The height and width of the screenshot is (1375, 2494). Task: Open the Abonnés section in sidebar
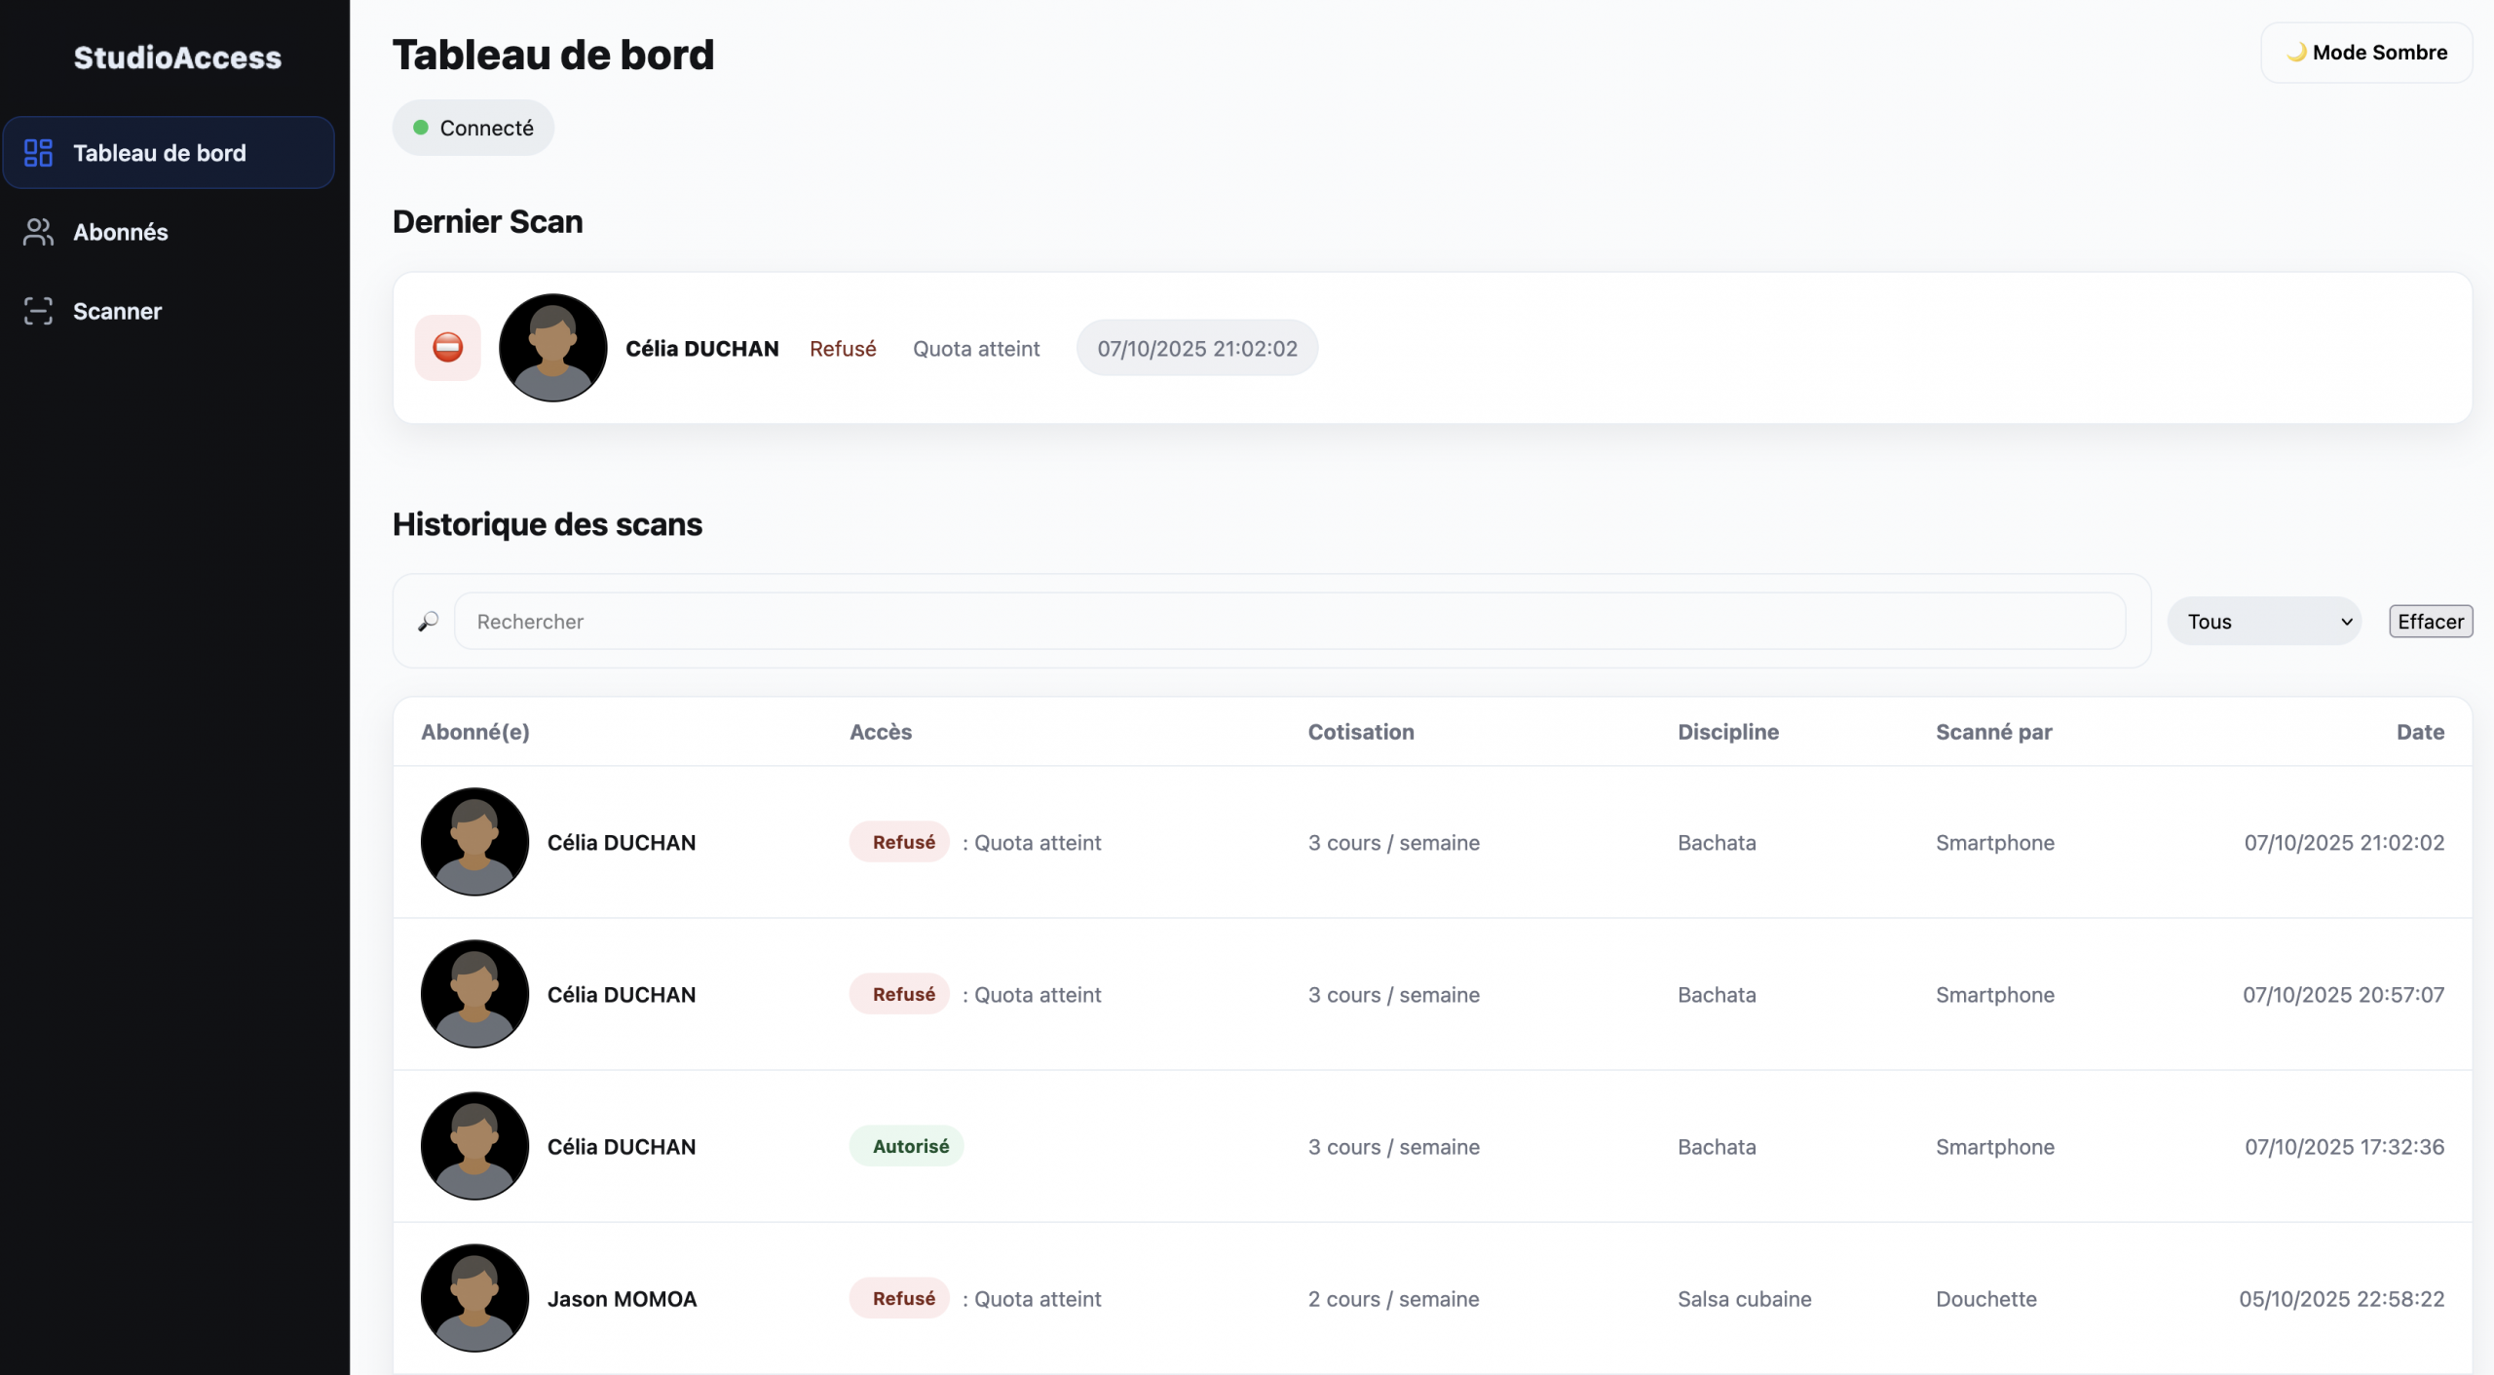[x=121, y=232]
